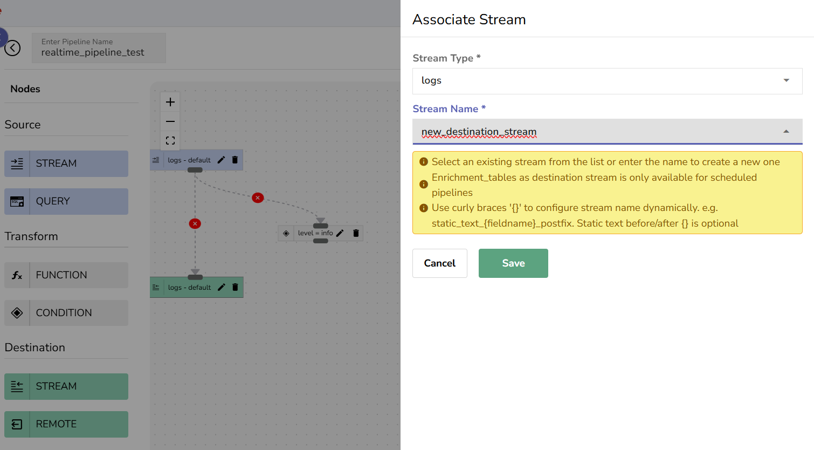Click the QUERY node SQL icon

pyautogui.click(x=17, y=201)
